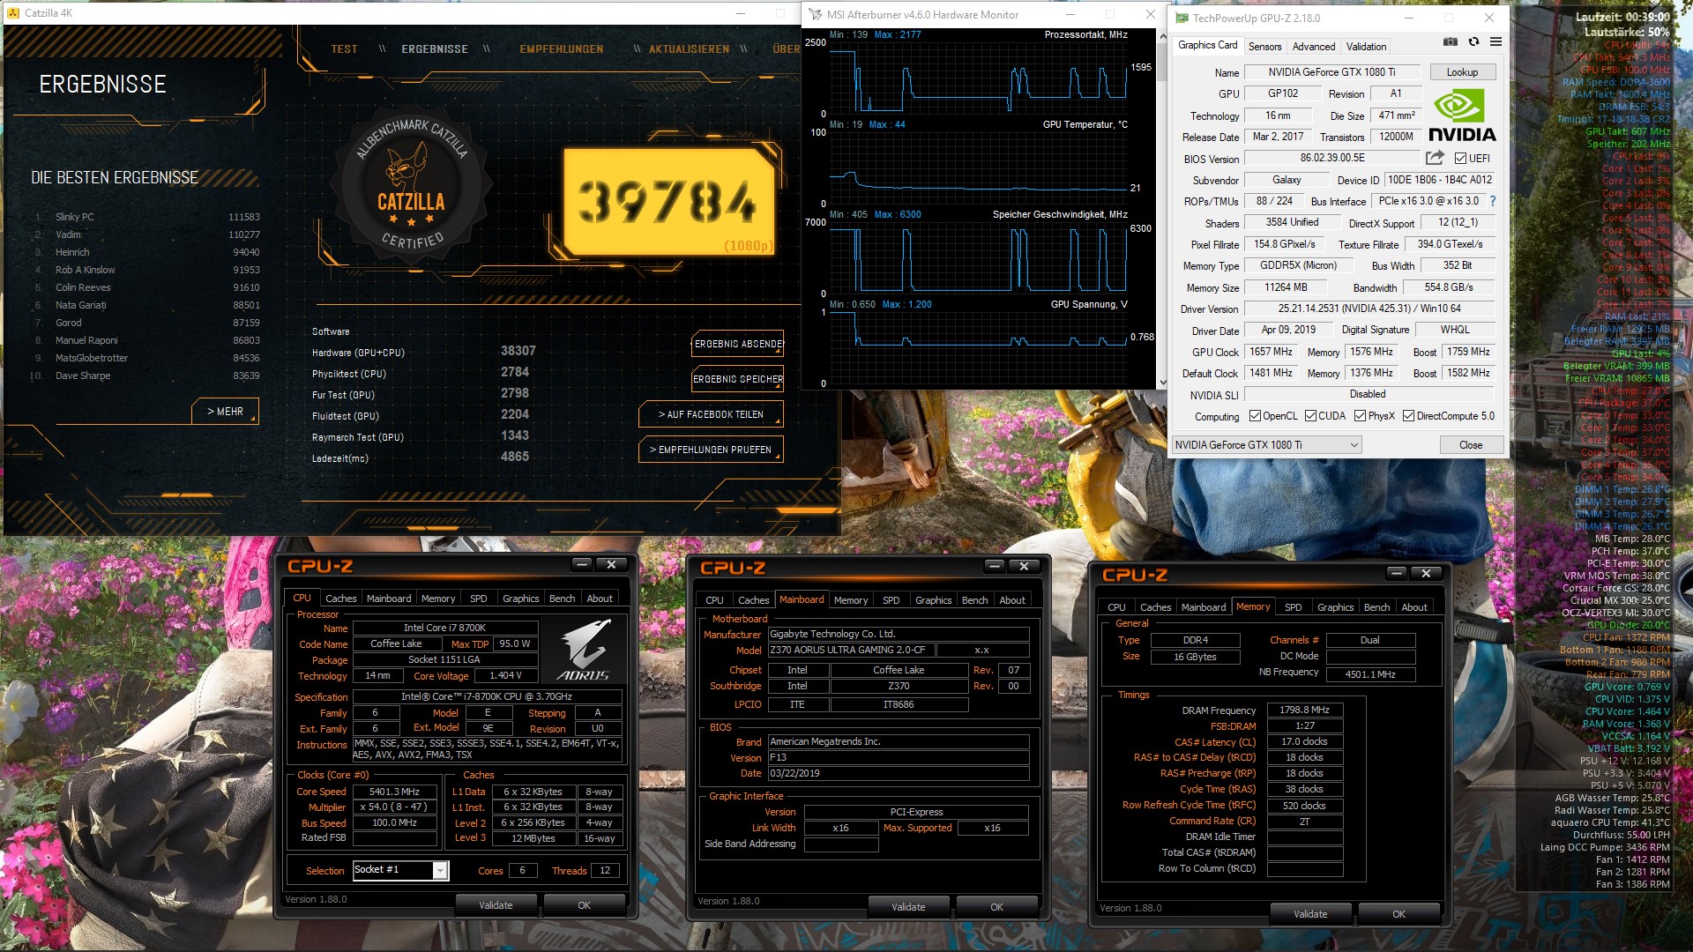This screenshot has height=952, width=1693.
Task: Click the Catzilla Certified cat badge
Action: pyautogui.click(x=412, y=182)
